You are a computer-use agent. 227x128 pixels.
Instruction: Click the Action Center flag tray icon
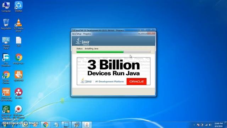(x=198, y=125)
